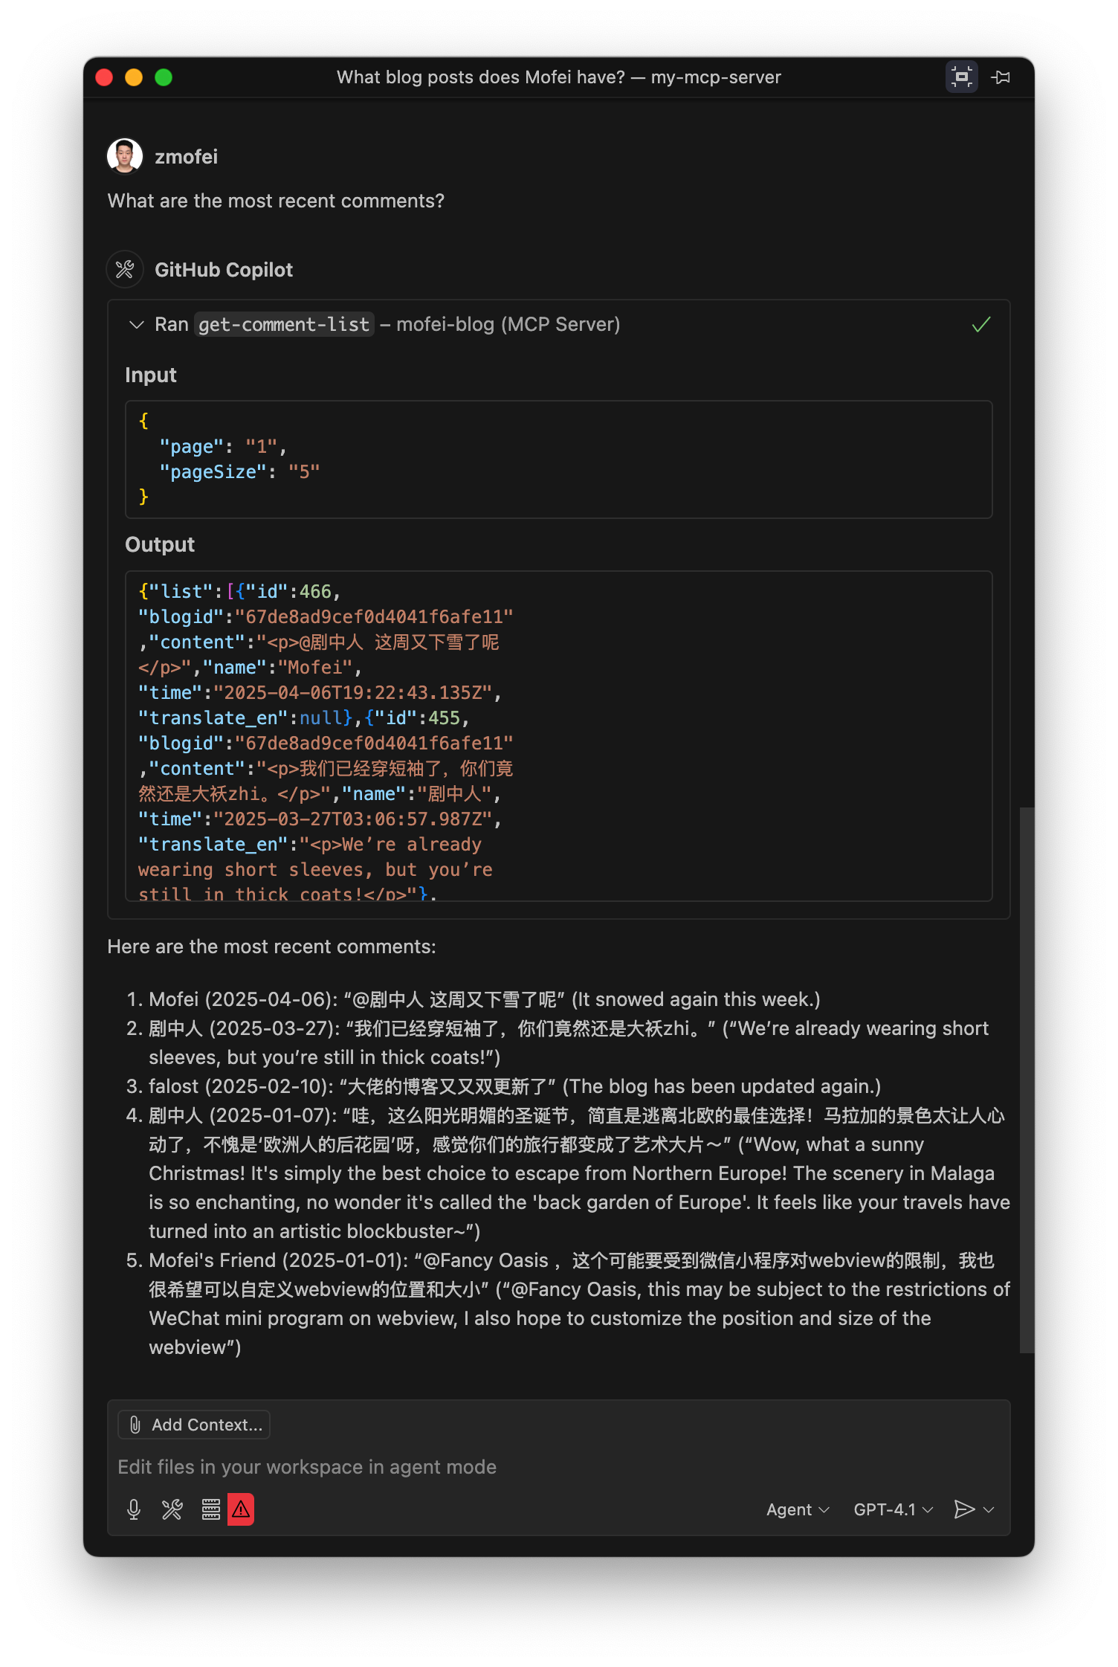Click the chat input field placeholder
Viewport: 1118px width, 1667px height.
307,1466
